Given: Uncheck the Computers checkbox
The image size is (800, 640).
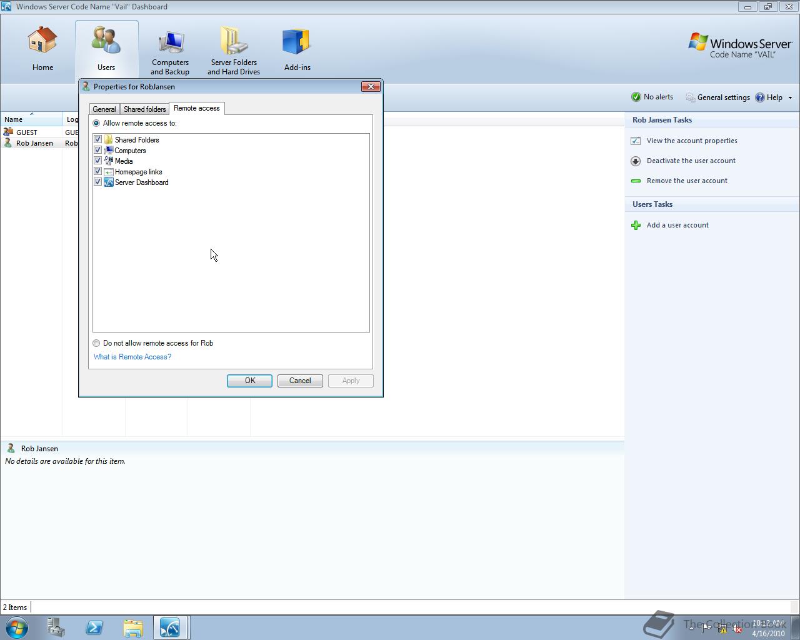Looking at the screenshot, I should click(97, 150).
